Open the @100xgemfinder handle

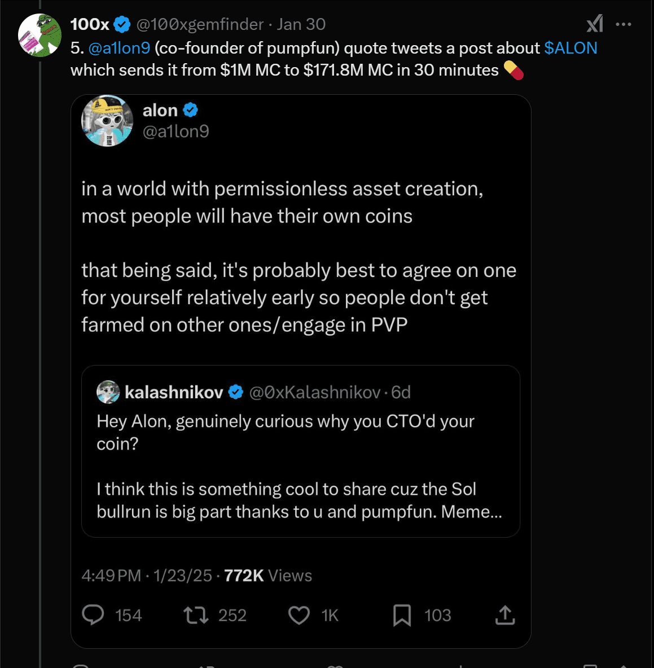[200, 24]
